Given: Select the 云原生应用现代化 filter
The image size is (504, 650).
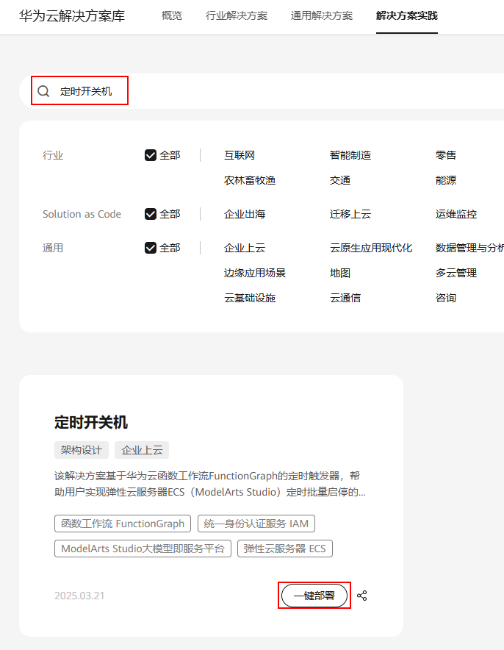Looking at the screenshot, I should [370, 248].
